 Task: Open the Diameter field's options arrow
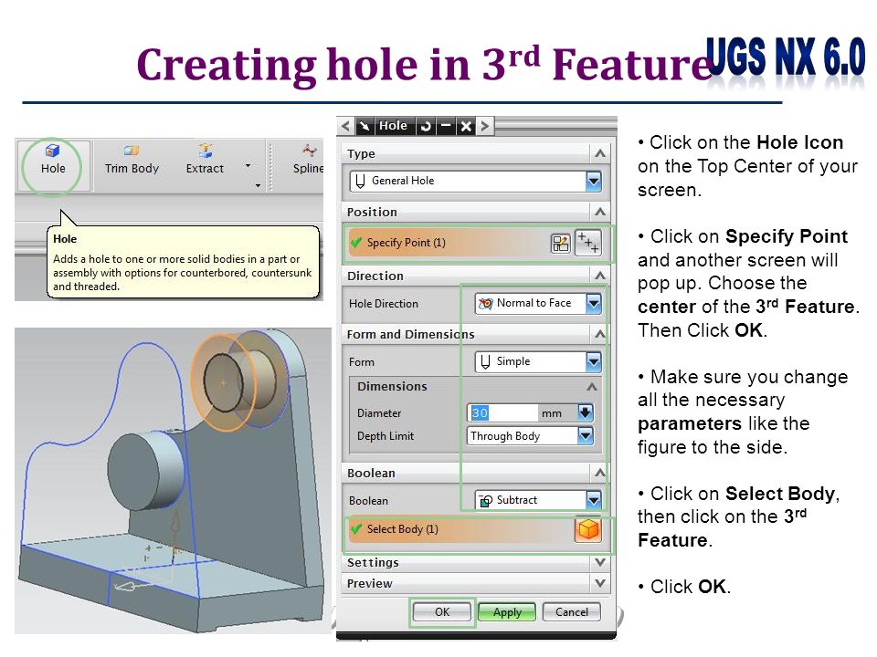(585, 413)
